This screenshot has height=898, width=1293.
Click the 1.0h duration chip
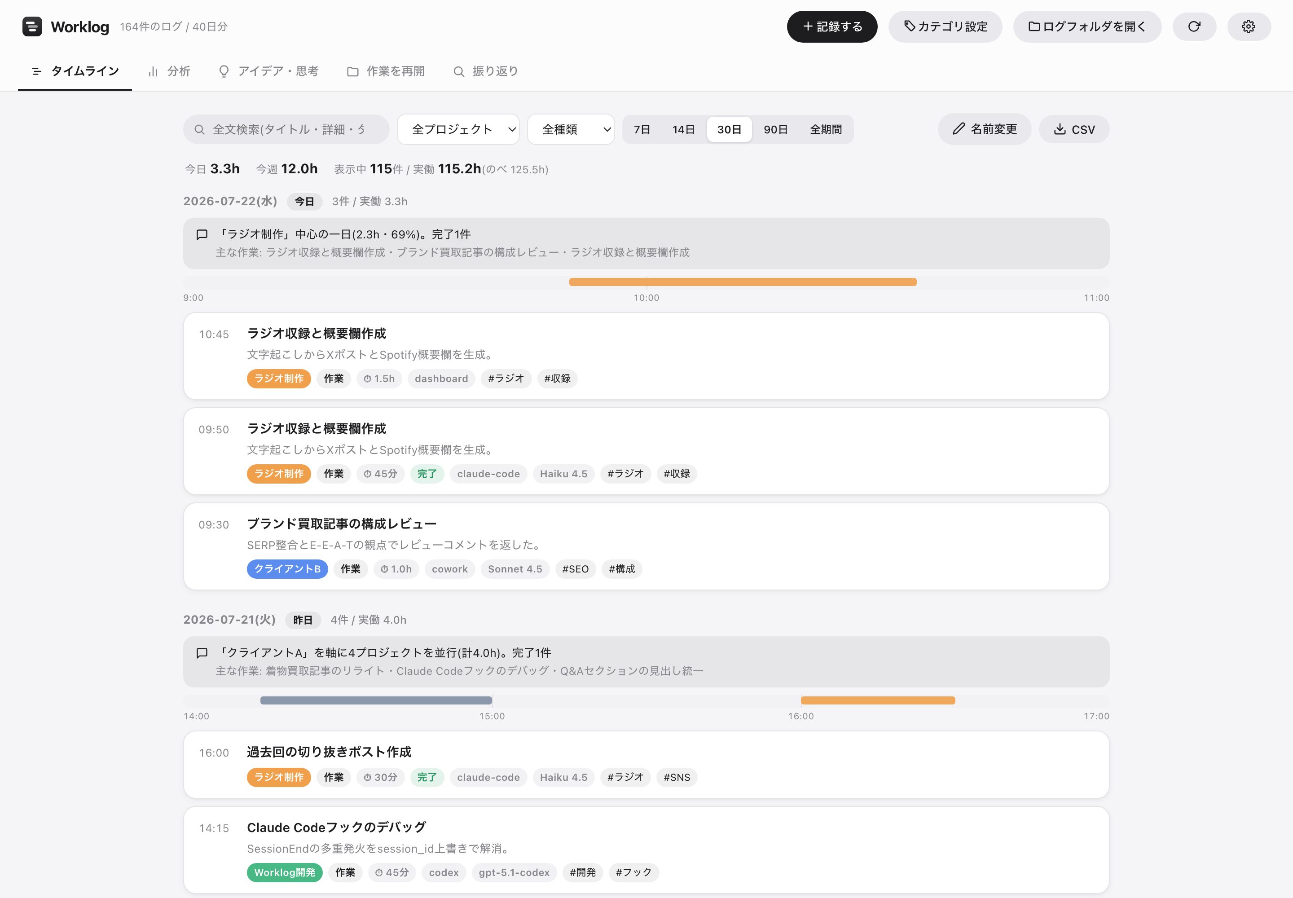(396, 569)
